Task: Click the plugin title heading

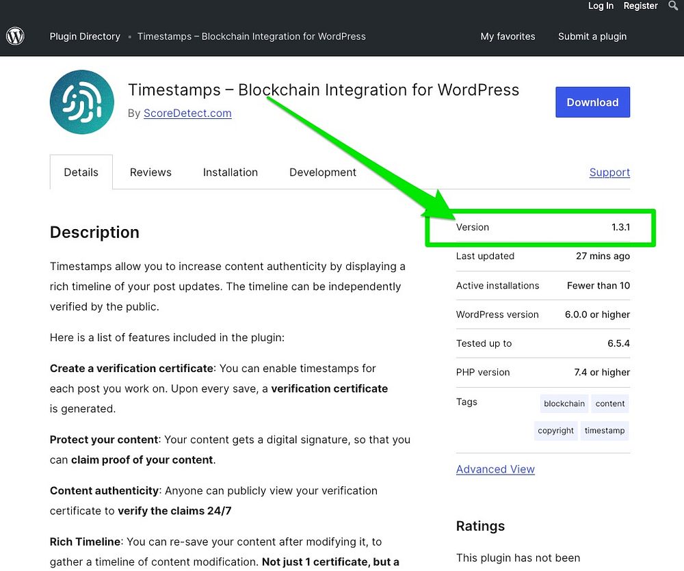Action: coord(324,90)
